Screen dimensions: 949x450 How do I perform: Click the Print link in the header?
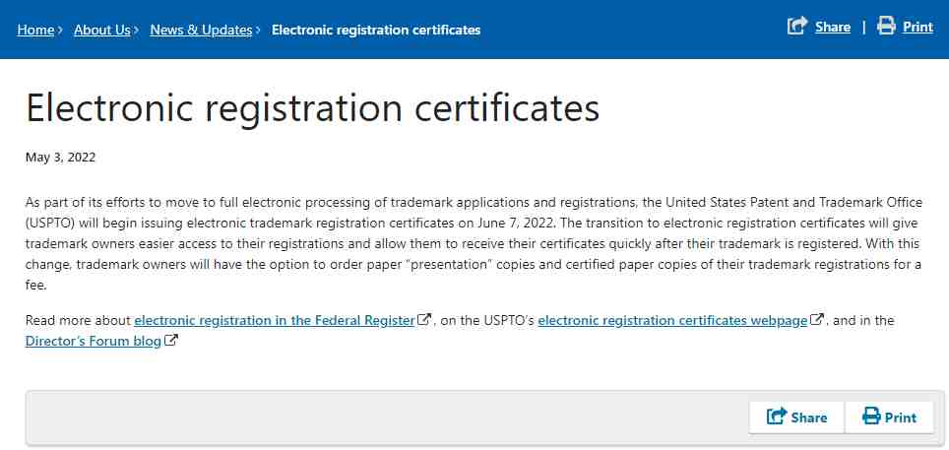918,28
